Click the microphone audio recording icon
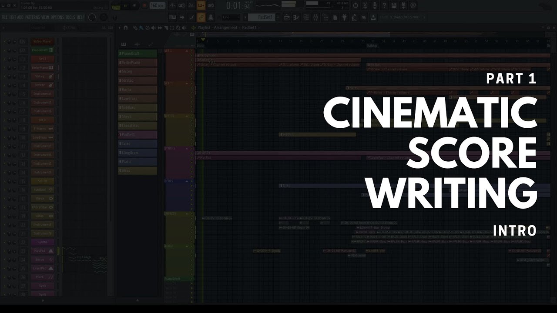 click(x=375, y=5)
